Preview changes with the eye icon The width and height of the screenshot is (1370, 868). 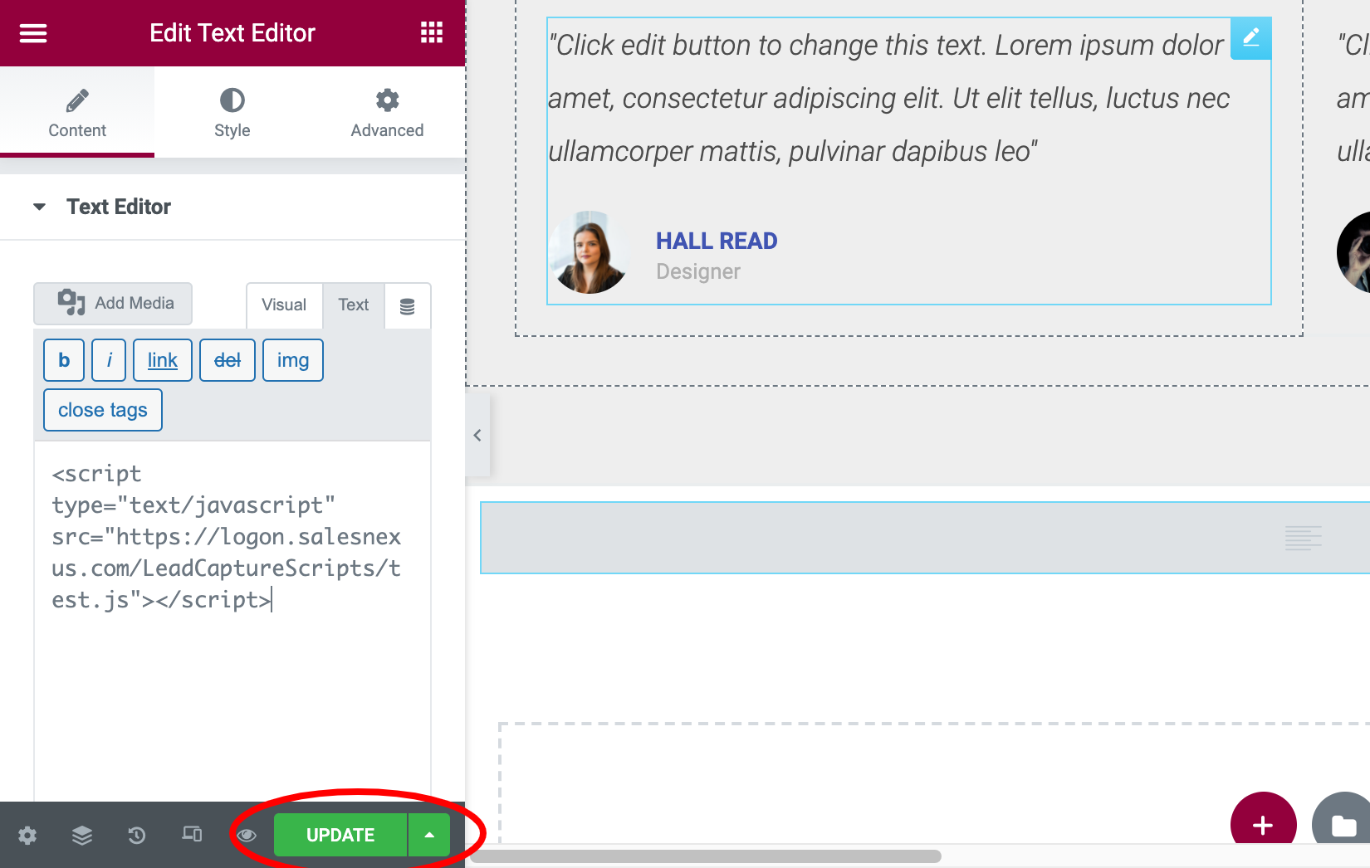point(247,835)
